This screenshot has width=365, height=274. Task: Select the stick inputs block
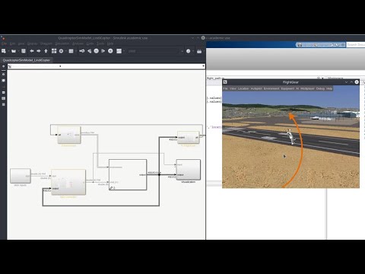pos(21,176)
